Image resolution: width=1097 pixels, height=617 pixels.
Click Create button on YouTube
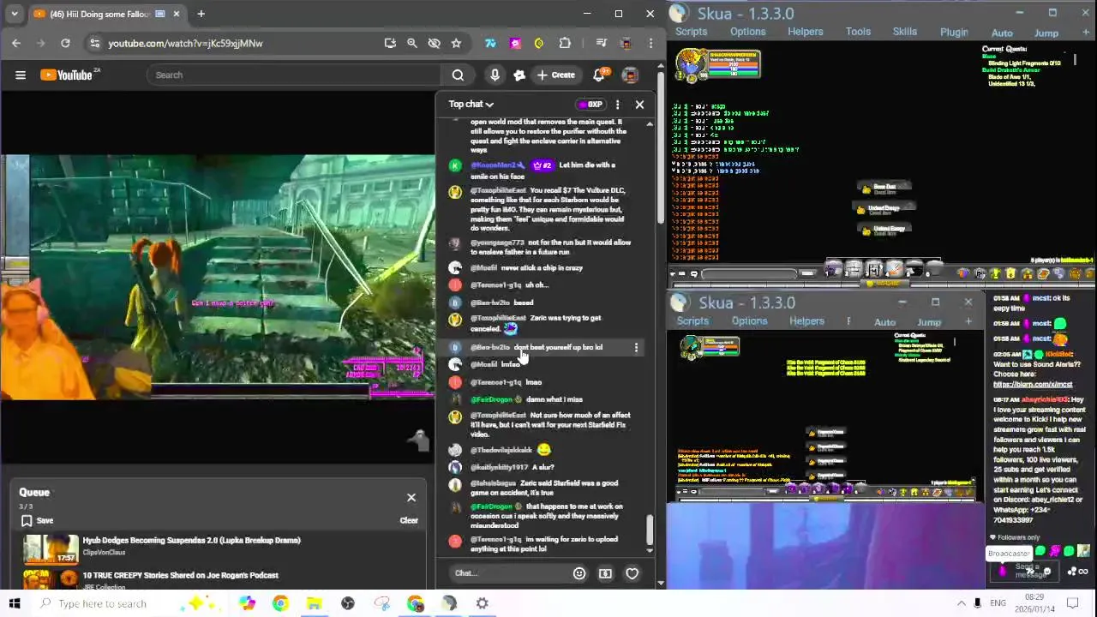555,75
